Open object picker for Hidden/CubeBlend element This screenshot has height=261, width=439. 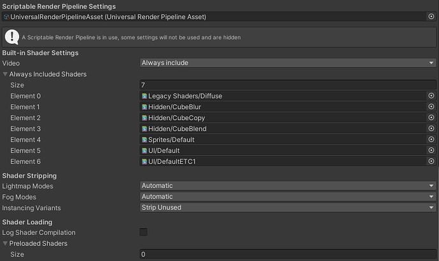pos(431,129)
